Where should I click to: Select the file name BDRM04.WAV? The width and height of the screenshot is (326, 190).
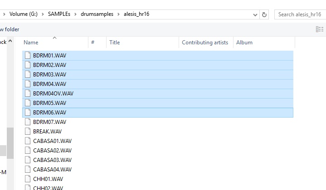(x=50, y=84)
